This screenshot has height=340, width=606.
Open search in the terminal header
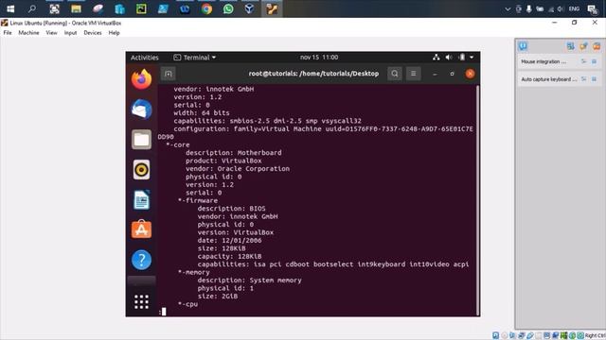395,74
